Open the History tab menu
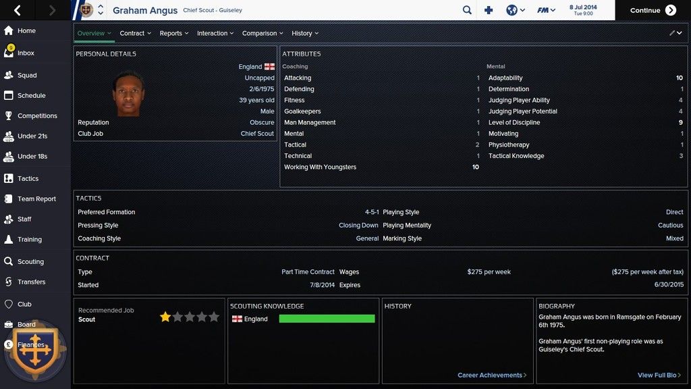Screen dimensions: 691x389 [x=305, y=33]
